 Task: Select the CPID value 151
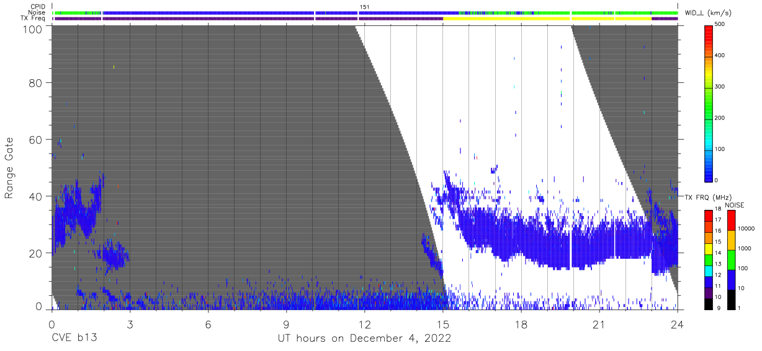click(x=364, y=7)
